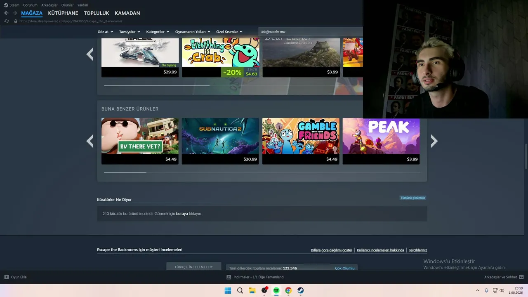Open the Everything is Crab game card

click(220, 57)
